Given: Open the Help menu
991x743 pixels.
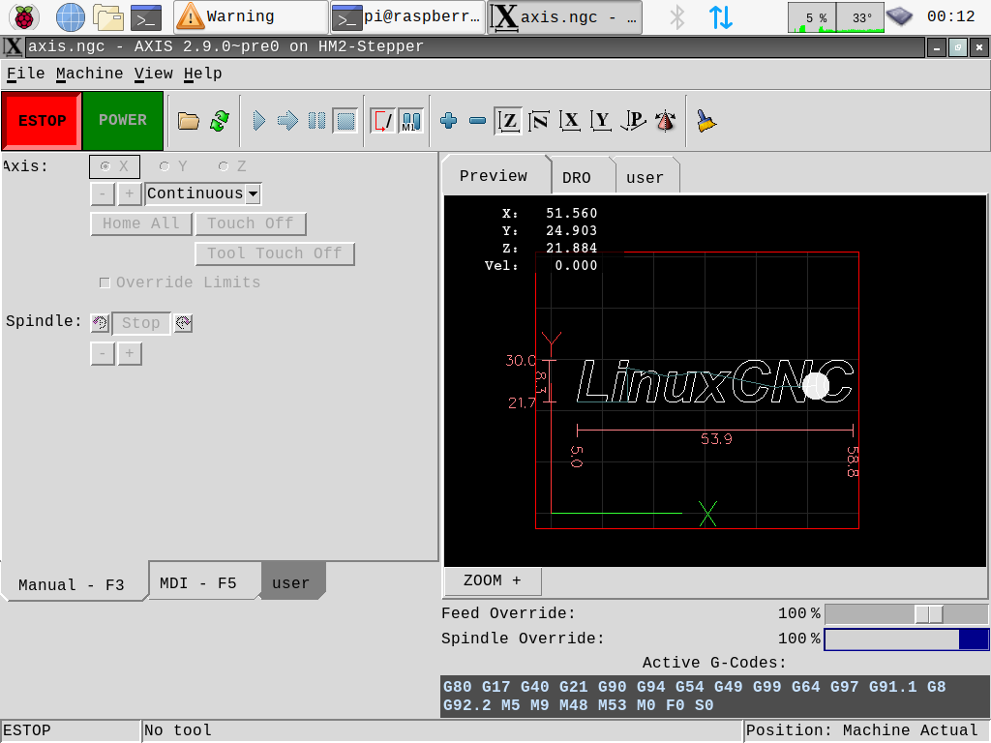Looking at the screenshot, I should click(203, 74).
